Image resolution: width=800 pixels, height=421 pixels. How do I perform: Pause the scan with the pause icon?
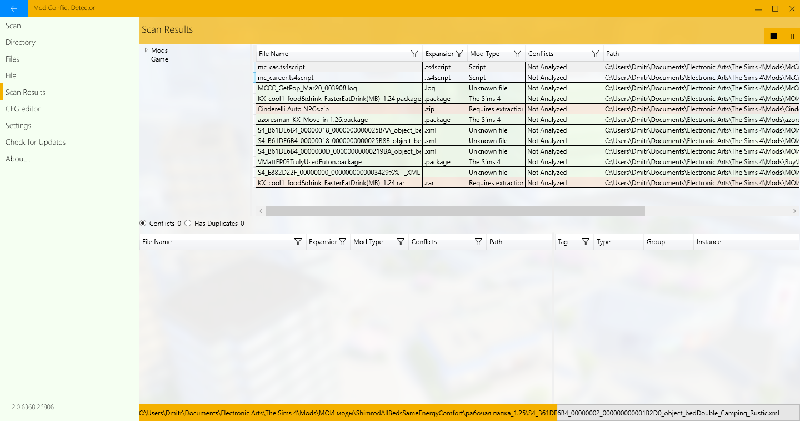(x=792, y=37)
